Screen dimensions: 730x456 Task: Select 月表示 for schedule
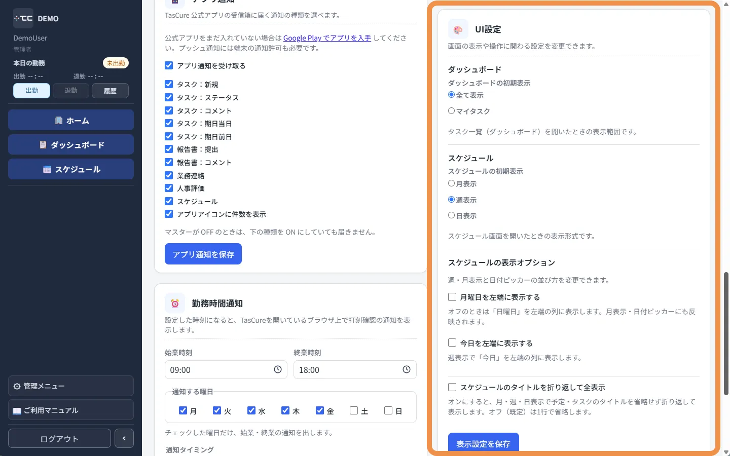pyautogui.click(x=451, y=183)
